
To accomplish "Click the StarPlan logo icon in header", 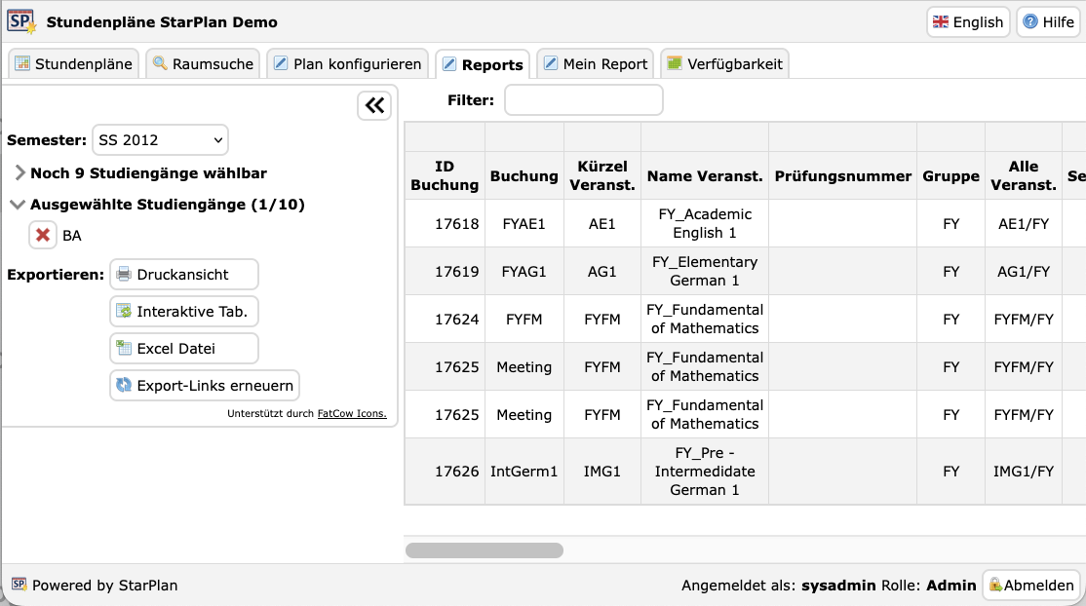I will tap(22, 21).
